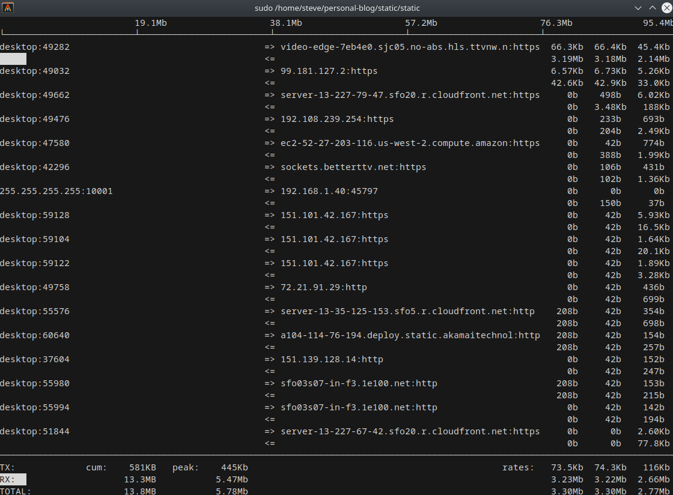Click the maximize caret in title bar
The height and width of the screenshot is (495, 673).
click(x=653, y=8)
